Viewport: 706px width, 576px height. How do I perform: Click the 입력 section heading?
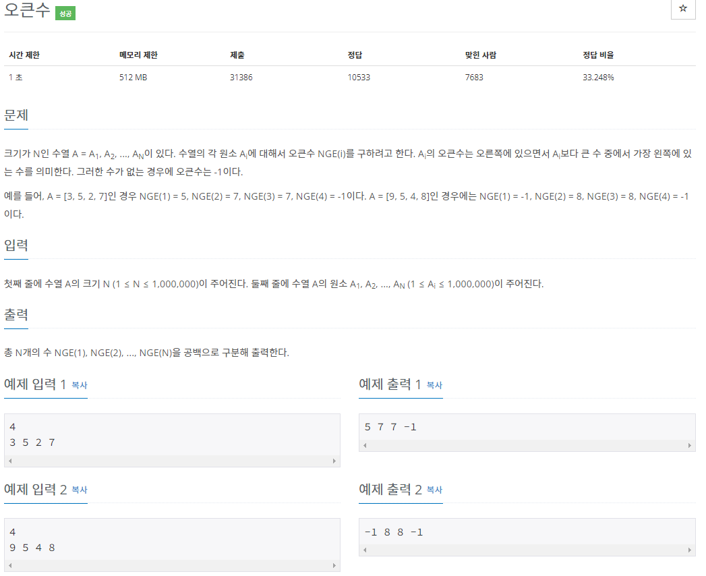coord(16,245)
